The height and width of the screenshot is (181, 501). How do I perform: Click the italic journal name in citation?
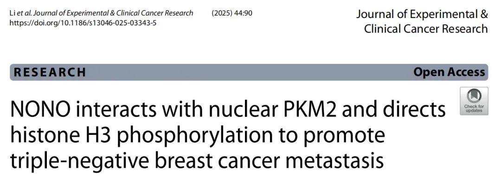coord(114,13)
